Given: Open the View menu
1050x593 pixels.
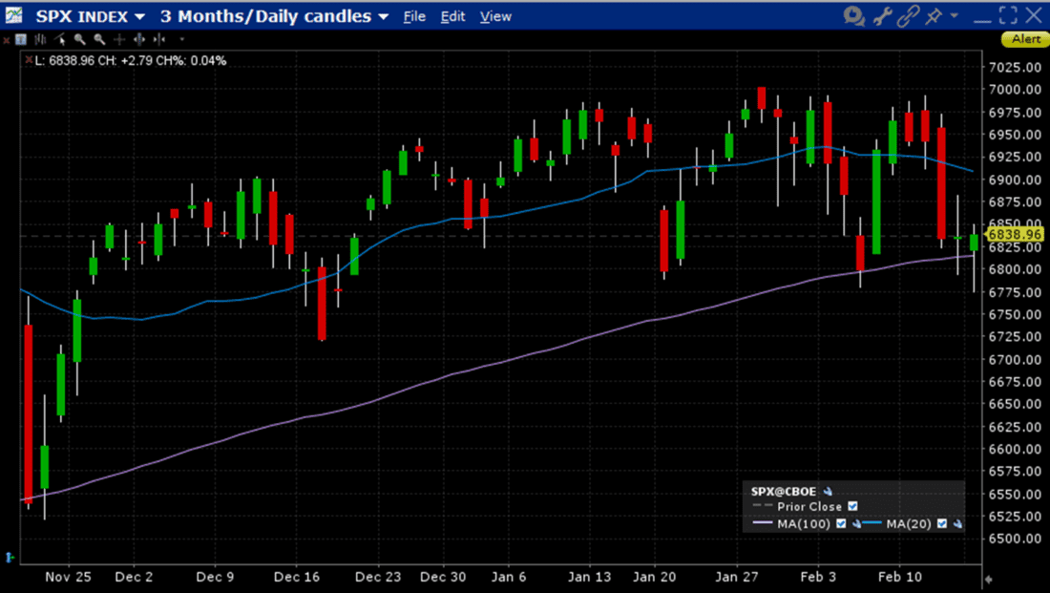Looking at the screenshot, I should tap(495, 16).
